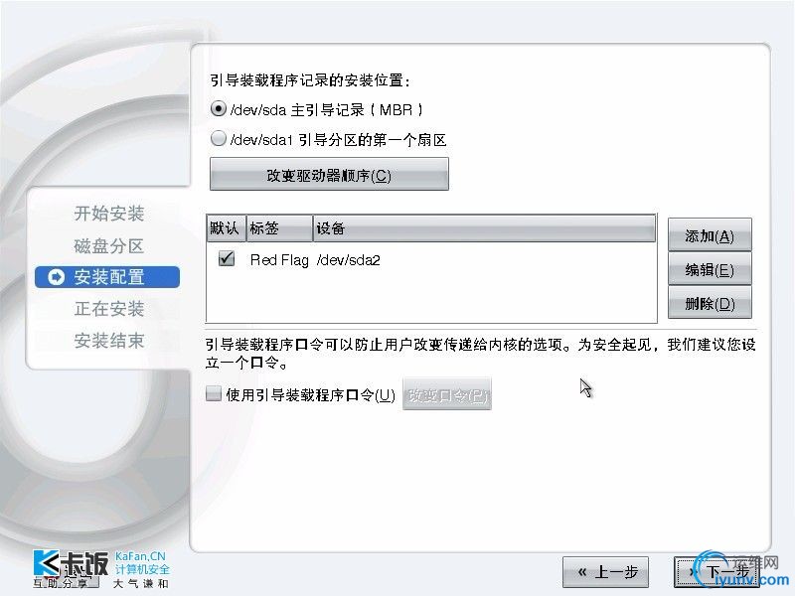
Task: Proceed with 下一步 next button
Action: [716, 572]
